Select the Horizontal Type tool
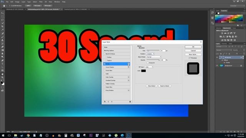Viewport: 246px width, 138px height. click(2, 64)
